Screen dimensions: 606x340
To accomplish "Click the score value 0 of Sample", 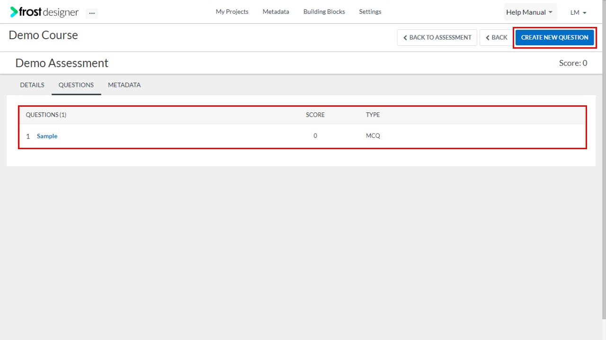I will pyautogui.click(x=315, y=136).
